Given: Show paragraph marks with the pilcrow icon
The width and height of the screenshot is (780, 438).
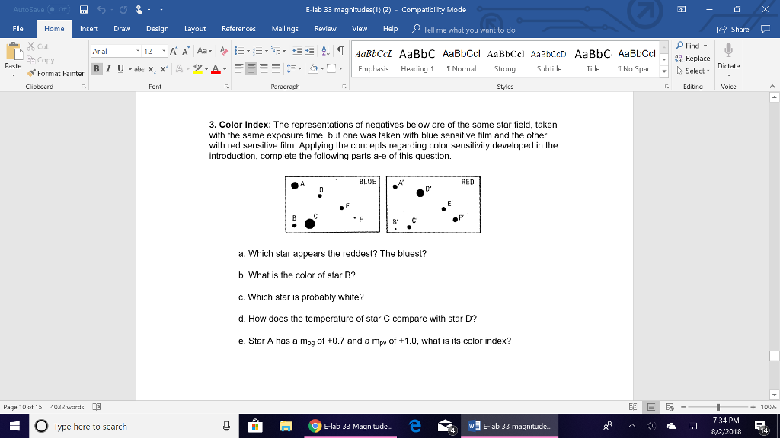Looking at the screenshot, I should pos(339,51).
